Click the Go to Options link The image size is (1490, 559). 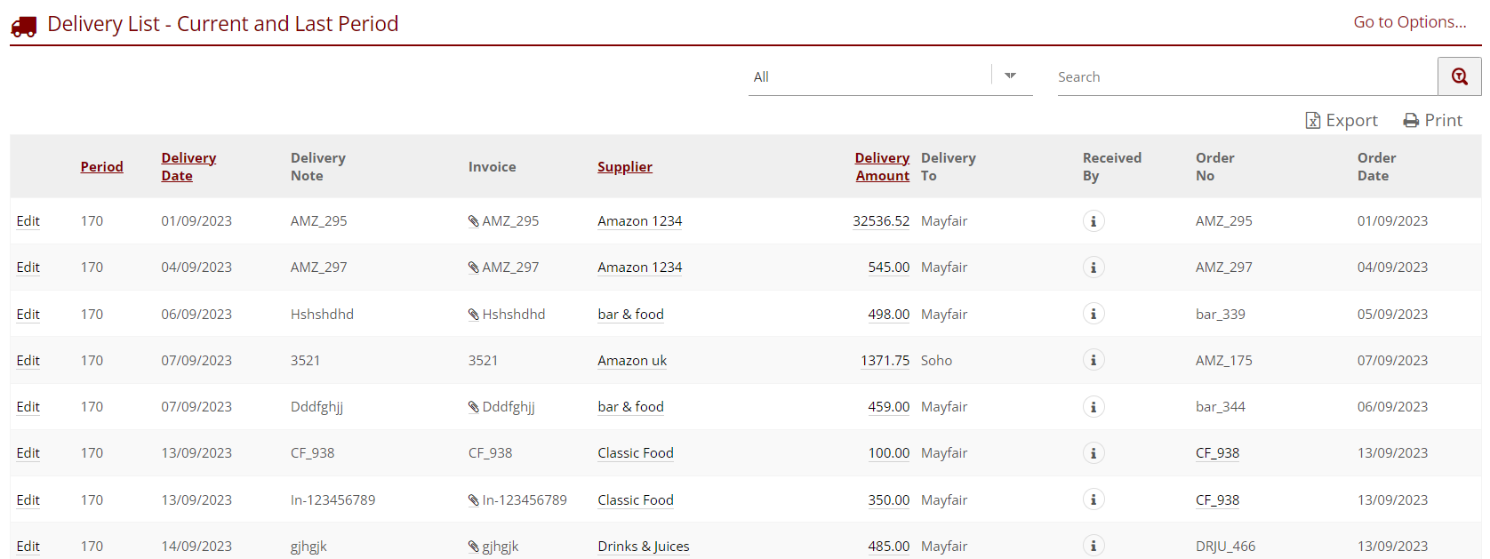1409,22
